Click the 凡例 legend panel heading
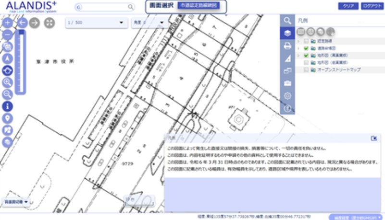This screenshot has height=220, width=385. pos(302,21)
